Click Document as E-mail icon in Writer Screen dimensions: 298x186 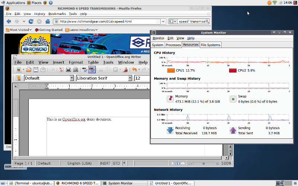coord(43,70)
